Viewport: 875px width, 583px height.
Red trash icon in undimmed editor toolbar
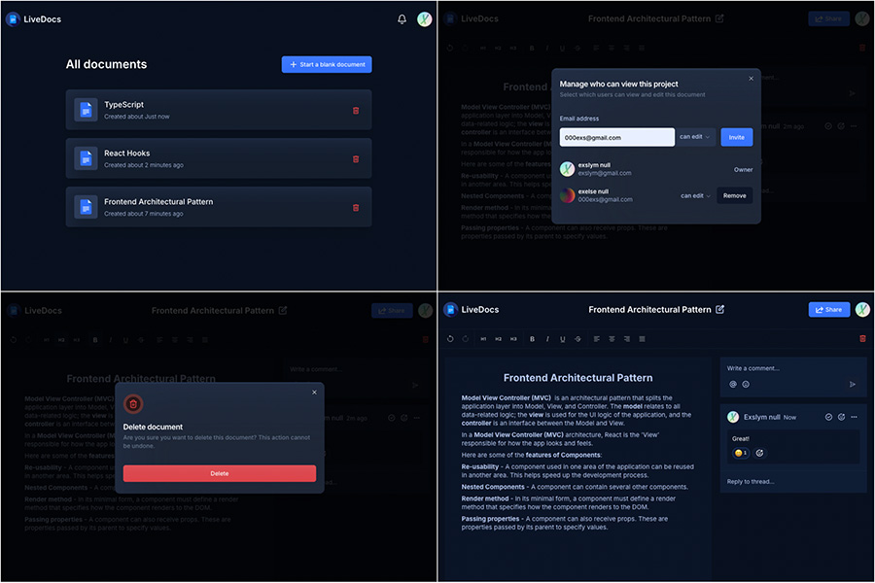[x=862, y=339]
